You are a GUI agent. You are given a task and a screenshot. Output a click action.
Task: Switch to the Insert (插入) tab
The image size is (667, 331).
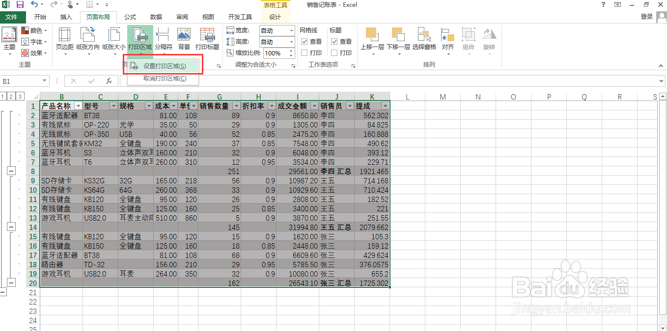(x=66, y=17)
